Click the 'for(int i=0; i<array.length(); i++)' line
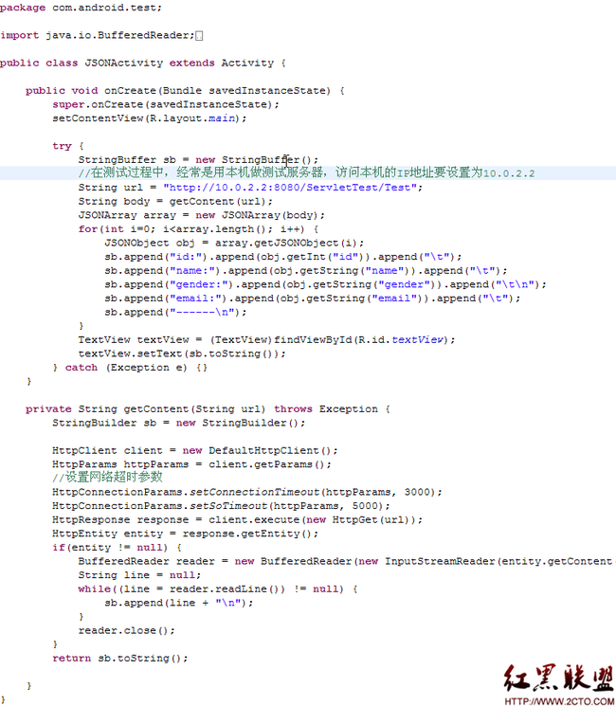This screenshot has height=706, width=616. (x=199, y=229)
